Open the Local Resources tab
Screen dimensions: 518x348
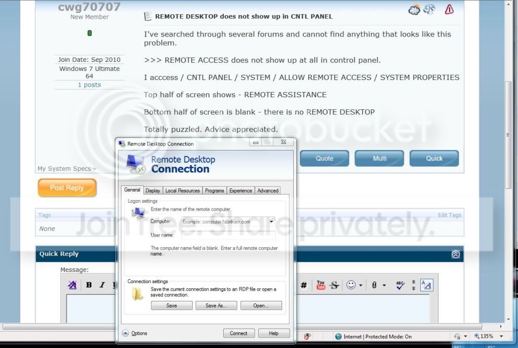(182, 190)
